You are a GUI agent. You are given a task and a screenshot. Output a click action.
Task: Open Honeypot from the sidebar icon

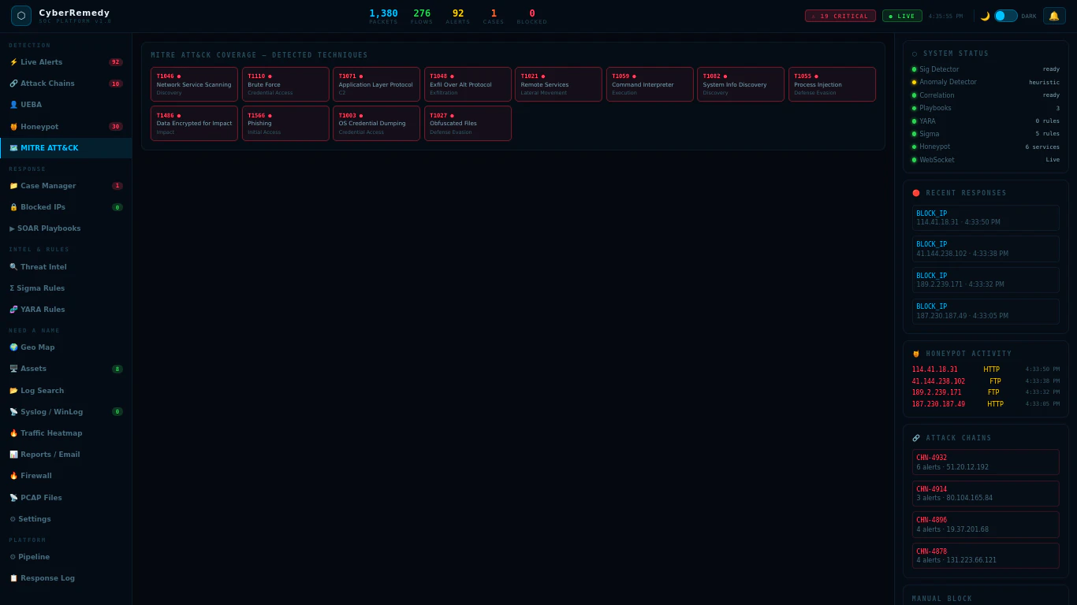[13, 125]
